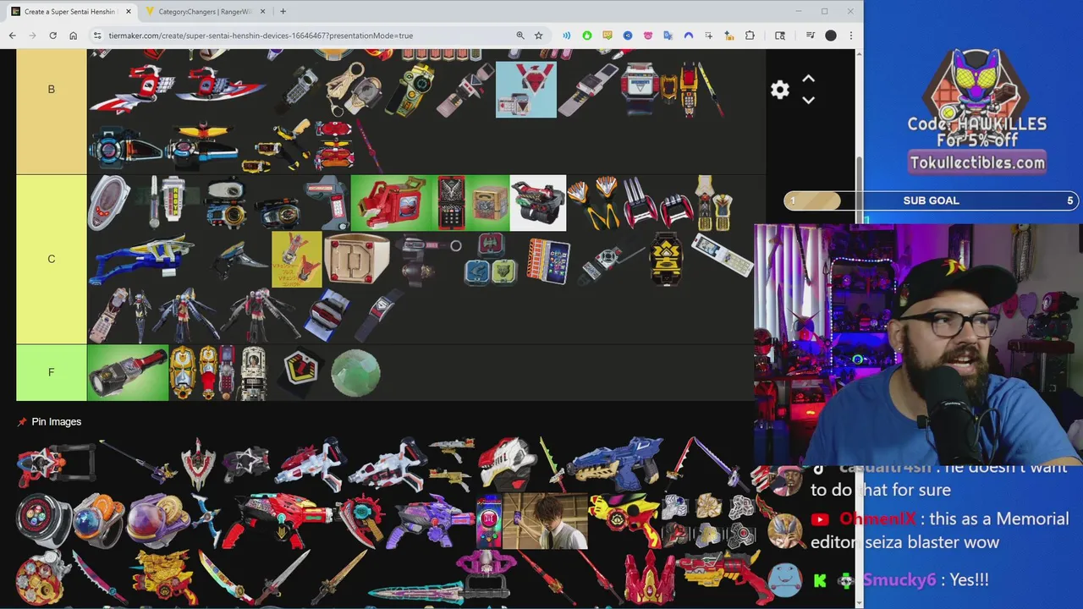Image resolution: width=1083 pixels, height=609 pixels.
Task: Click the 'Code: HAWKILLES' text
Action: [977, 123]
